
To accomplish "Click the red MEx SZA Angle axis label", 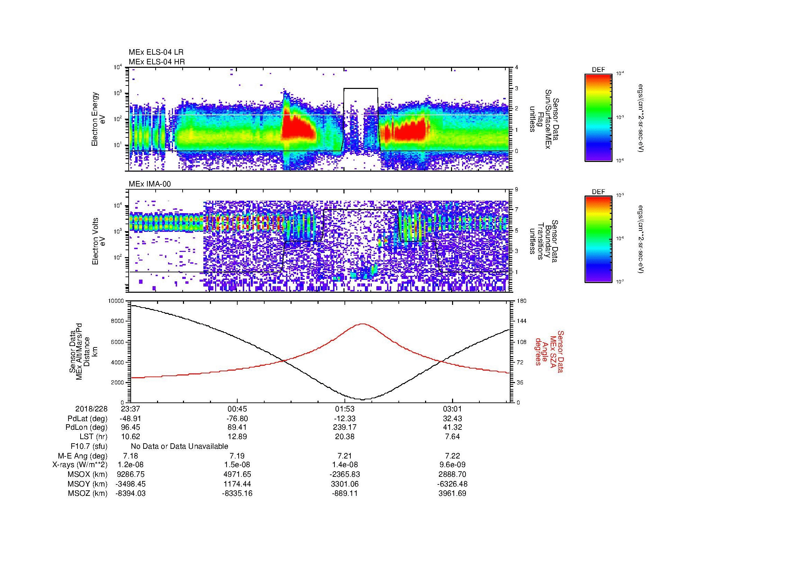I will click(x=549, y=351).
